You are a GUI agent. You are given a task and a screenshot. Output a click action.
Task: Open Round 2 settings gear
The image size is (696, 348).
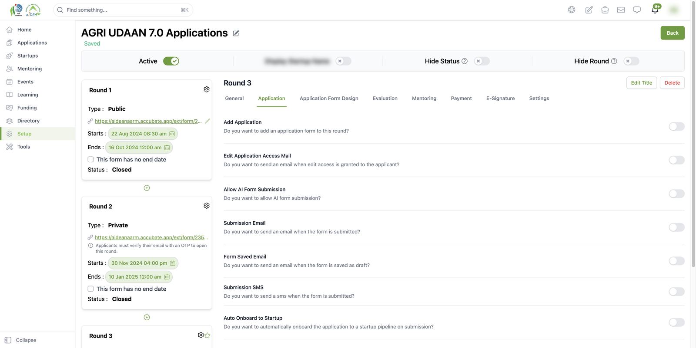point(207,206)
